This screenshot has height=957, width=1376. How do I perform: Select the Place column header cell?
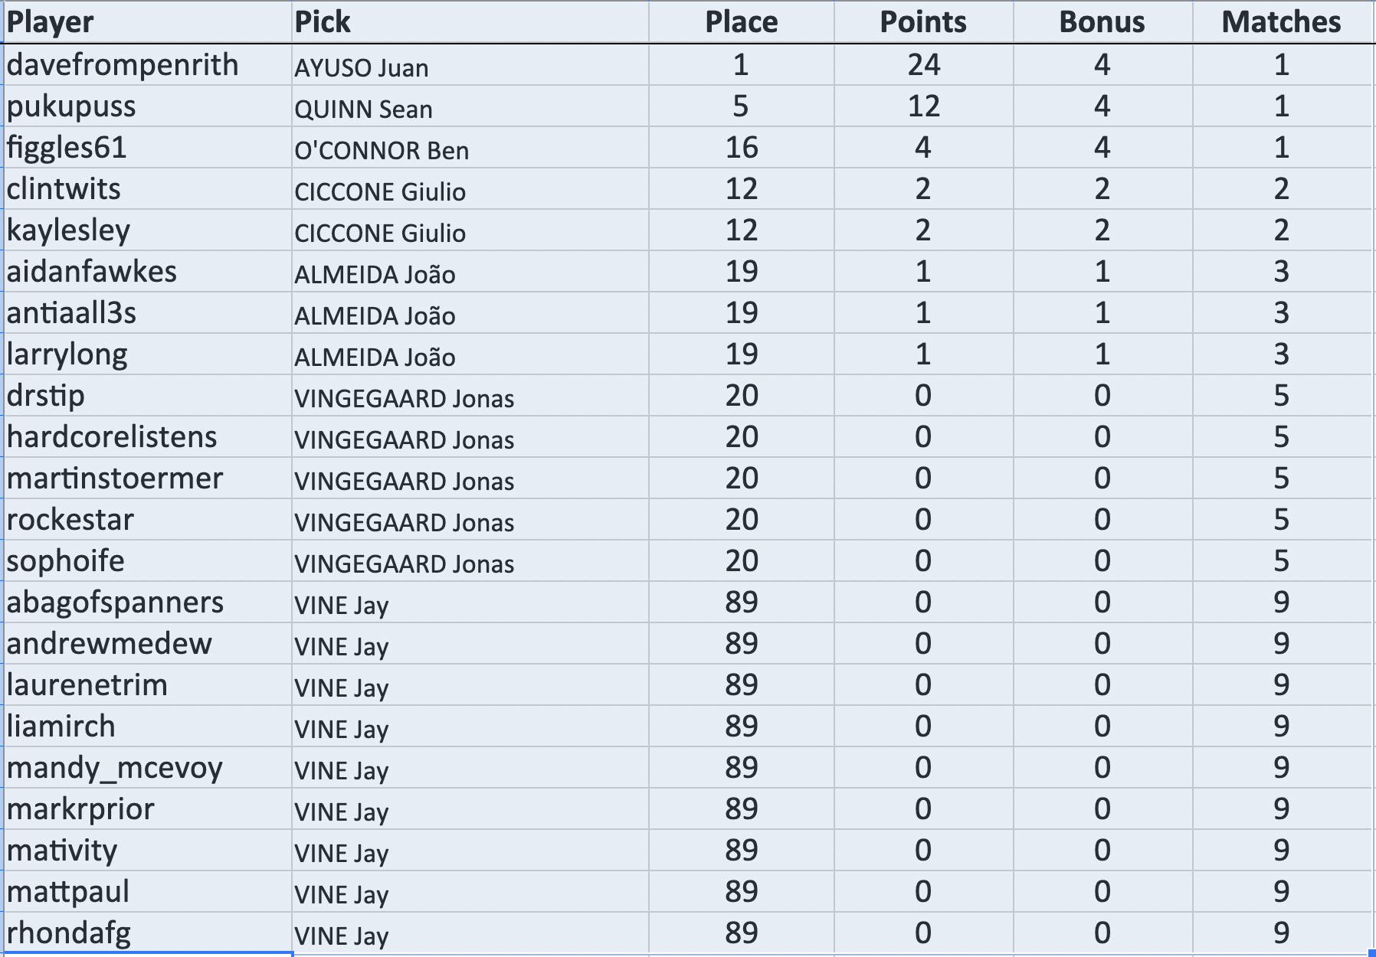(741, 22)
